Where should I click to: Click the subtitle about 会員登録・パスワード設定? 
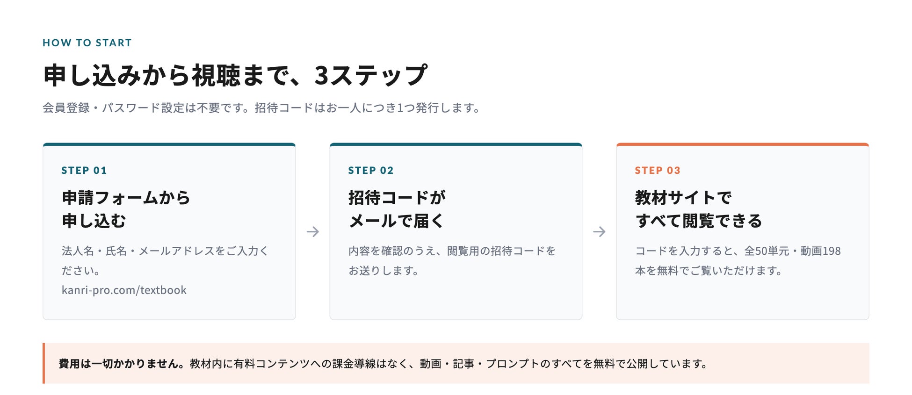pyautogui.click(x=262, y=108)
